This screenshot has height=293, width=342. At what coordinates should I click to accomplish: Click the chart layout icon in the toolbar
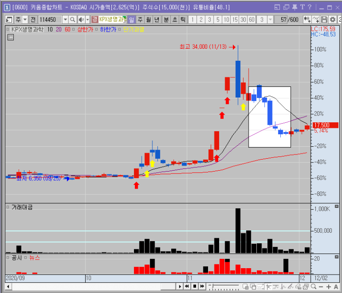(9, 20)
